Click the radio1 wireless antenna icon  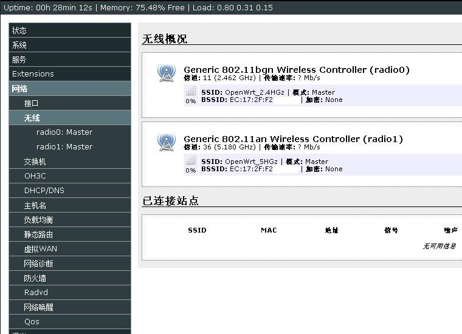coord(167,142)
